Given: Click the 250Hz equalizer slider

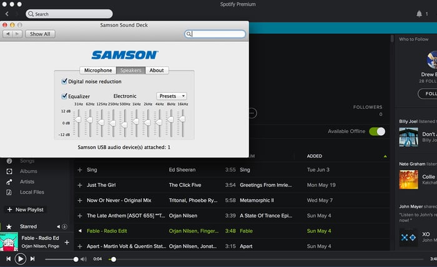Looking at the screenshot, I should [113, 123].
